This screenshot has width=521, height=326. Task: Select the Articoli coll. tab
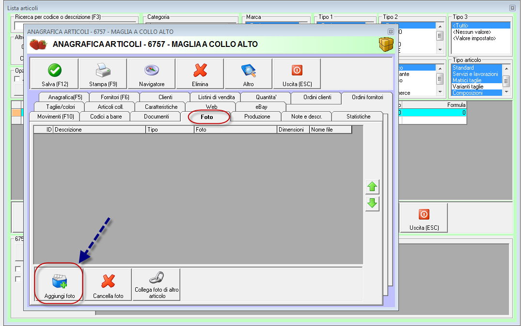pyautogui.click(x=111, y=107)
